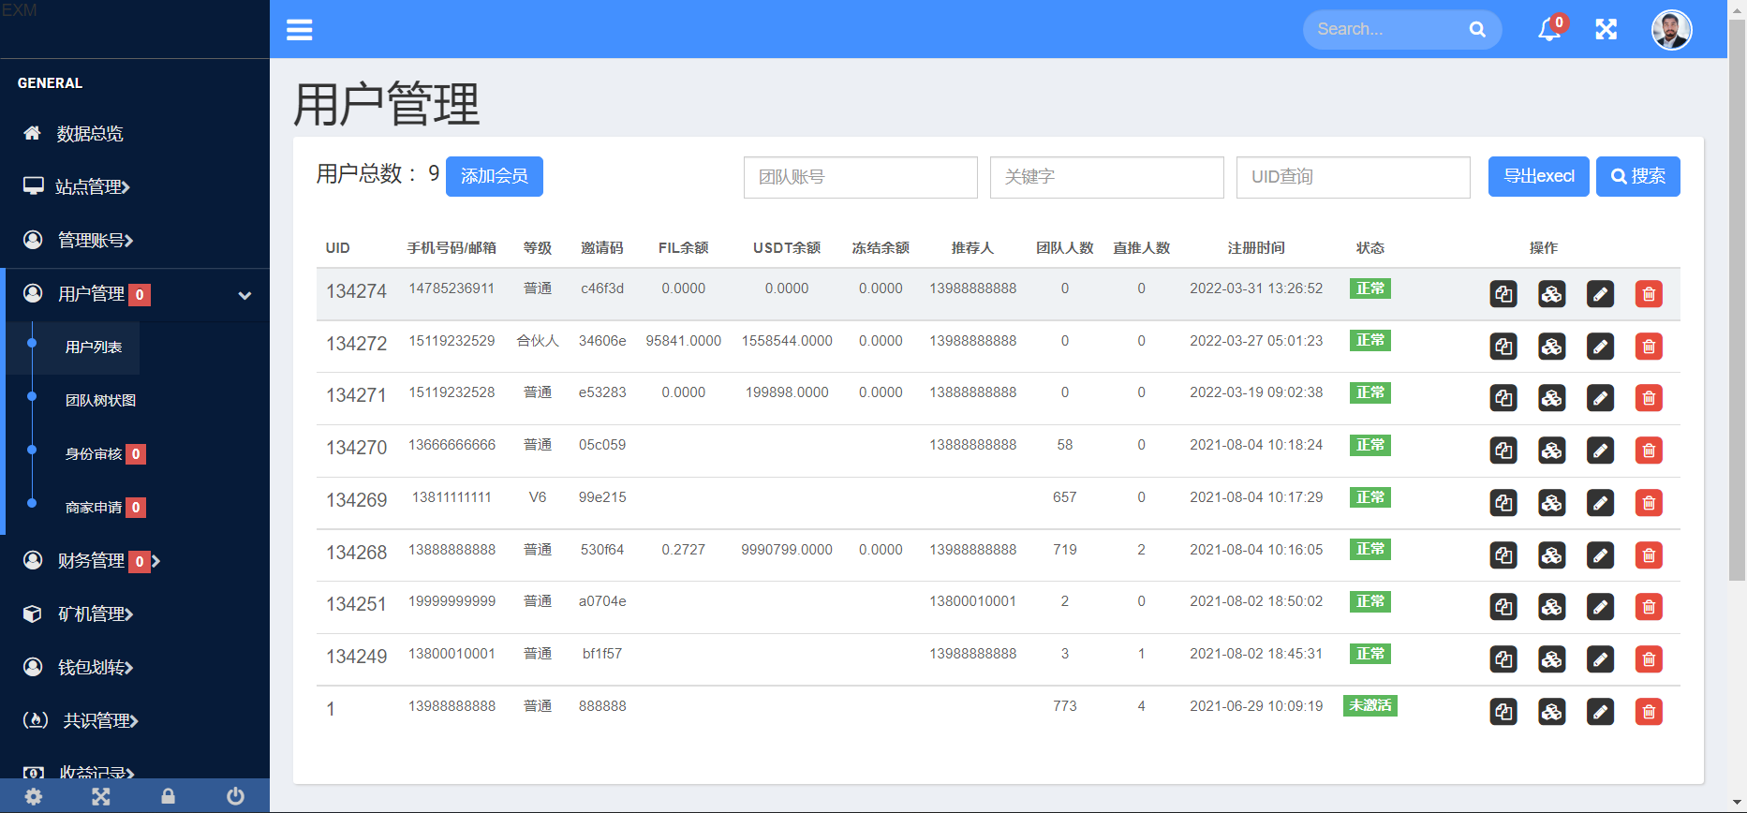Select 用户列表 submenu item
Screen dimensions: 1747x813
coord(94,347)
